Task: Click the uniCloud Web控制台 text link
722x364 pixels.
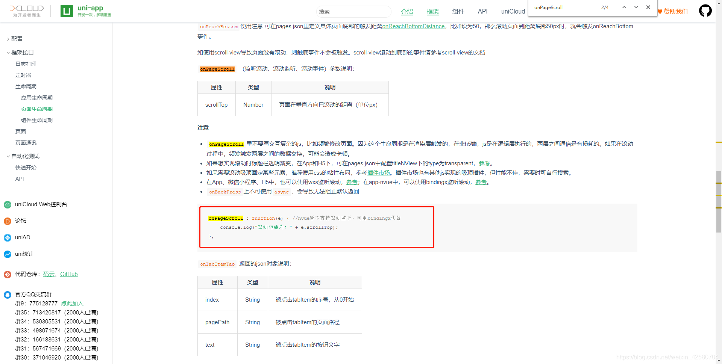Action: click(41, 204)
